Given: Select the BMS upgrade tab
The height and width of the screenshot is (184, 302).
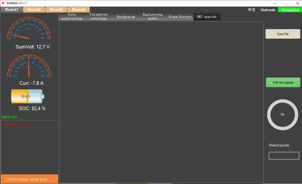Looking at the screenshot, I should pos(207,17).
